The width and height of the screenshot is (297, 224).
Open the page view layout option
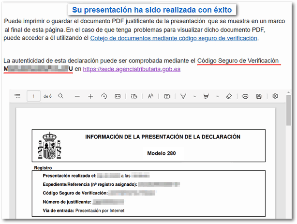click(x=134, y=96)
